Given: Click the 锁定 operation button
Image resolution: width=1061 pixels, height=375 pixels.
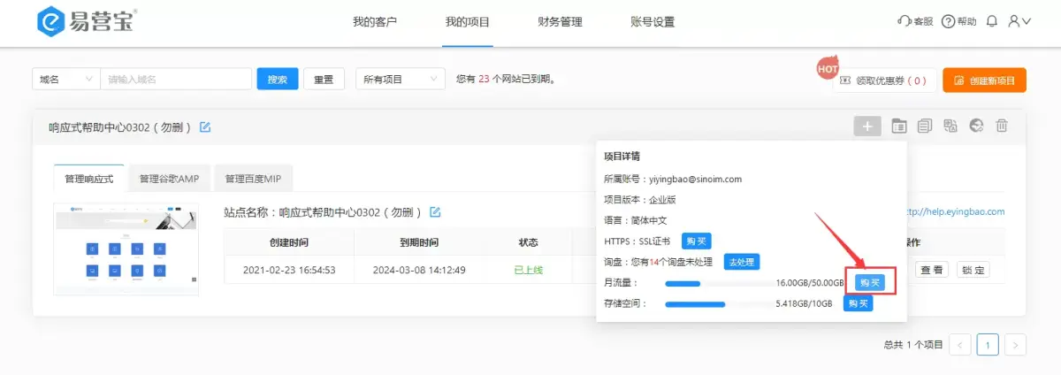Looking at the screenshot, I should click(973, 270).
